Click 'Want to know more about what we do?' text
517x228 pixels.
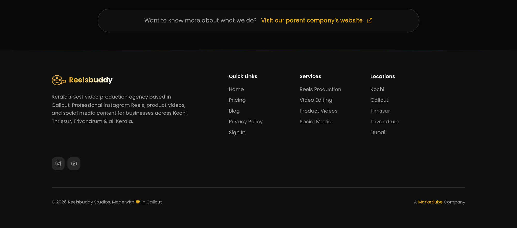pyautogui.click(x=200, y=20)
